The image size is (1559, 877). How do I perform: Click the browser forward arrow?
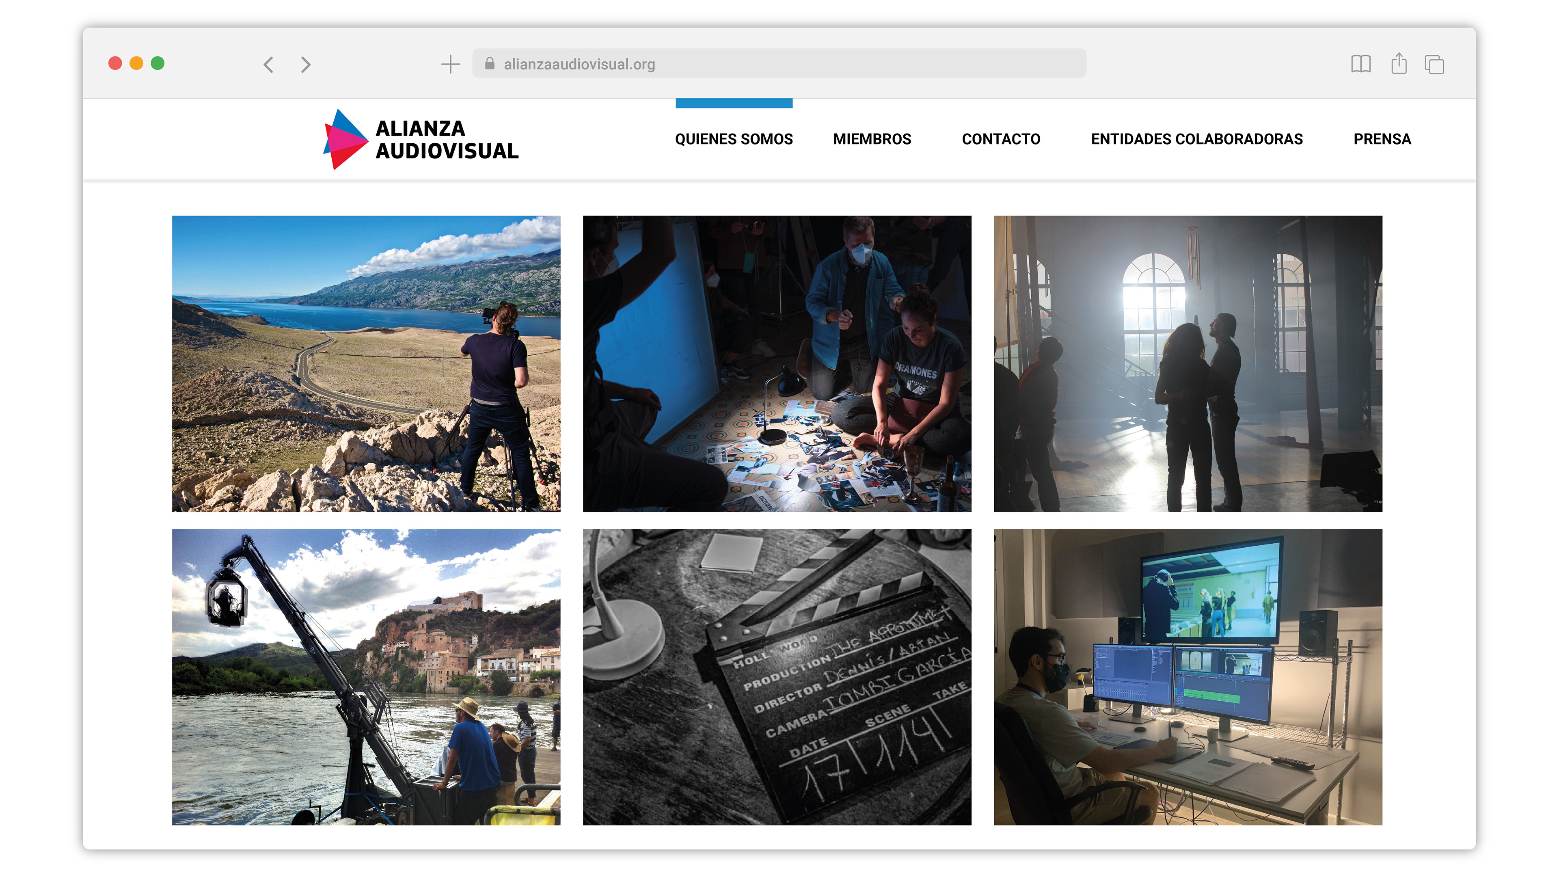[x=306, y=64]
